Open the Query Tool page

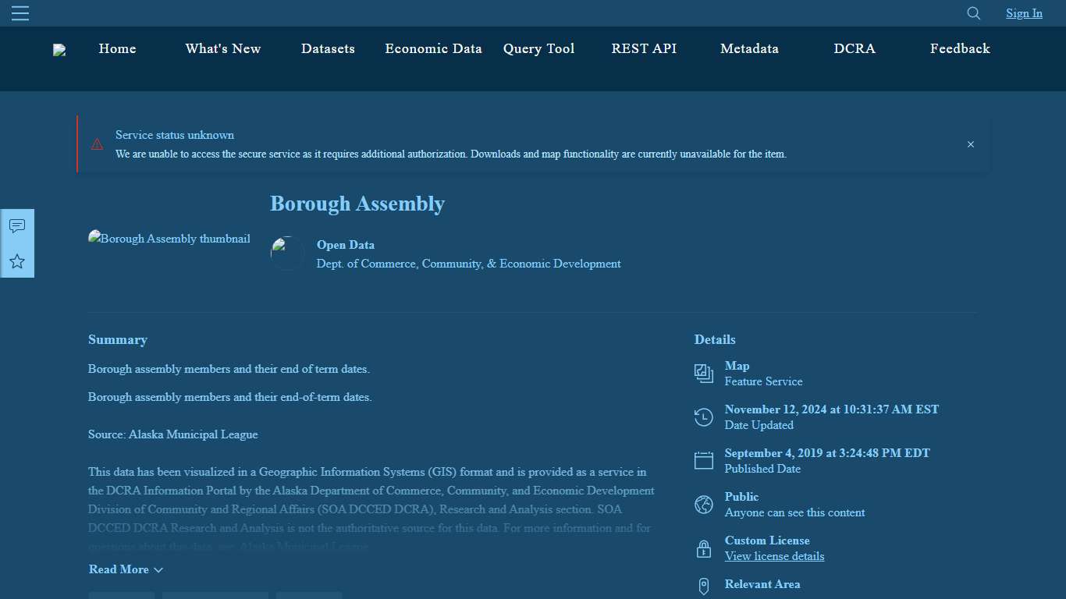point(538,48)
